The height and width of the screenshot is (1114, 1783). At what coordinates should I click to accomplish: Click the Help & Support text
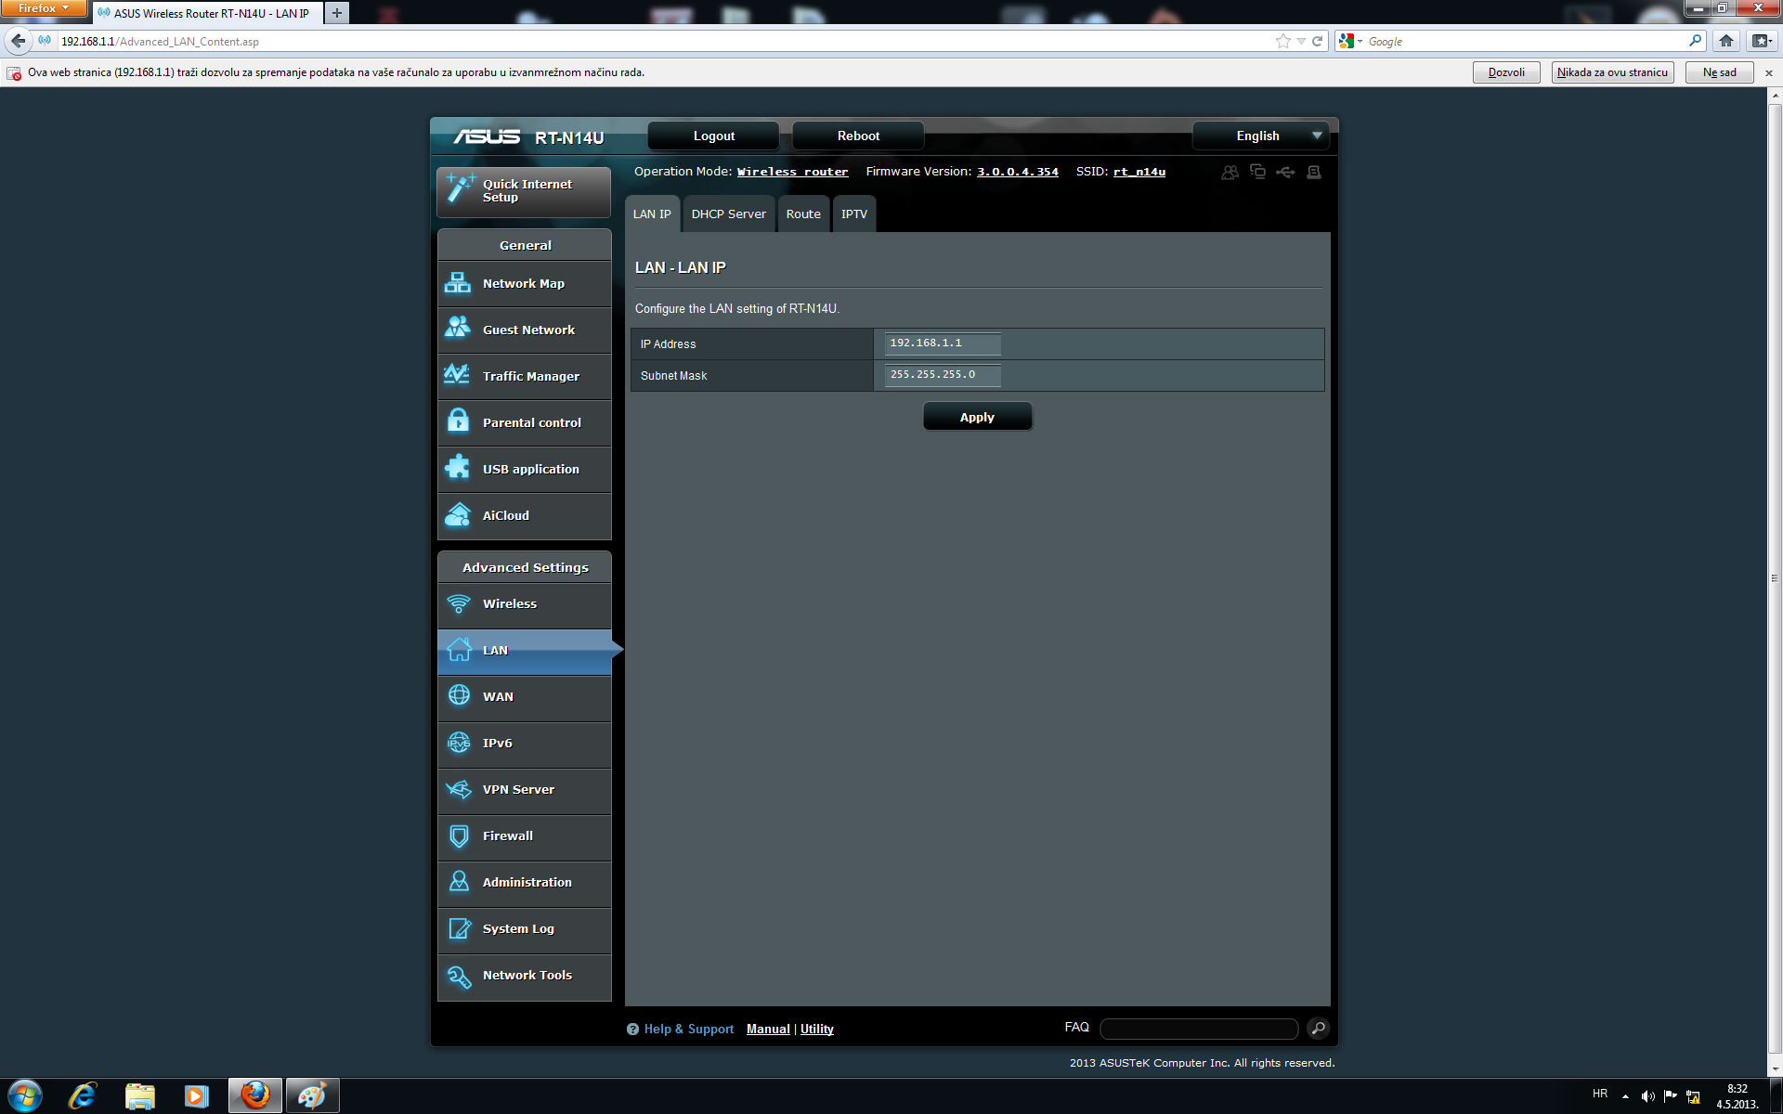tap(688, 1029)
